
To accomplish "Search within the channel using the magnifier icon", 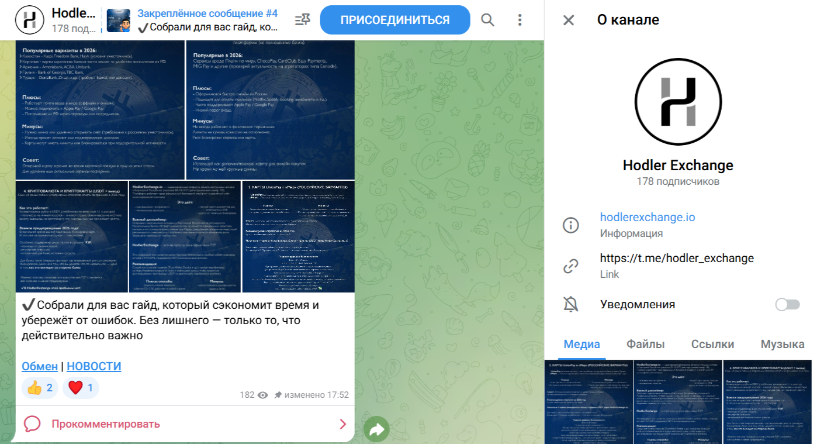I will tap(487, 20).
